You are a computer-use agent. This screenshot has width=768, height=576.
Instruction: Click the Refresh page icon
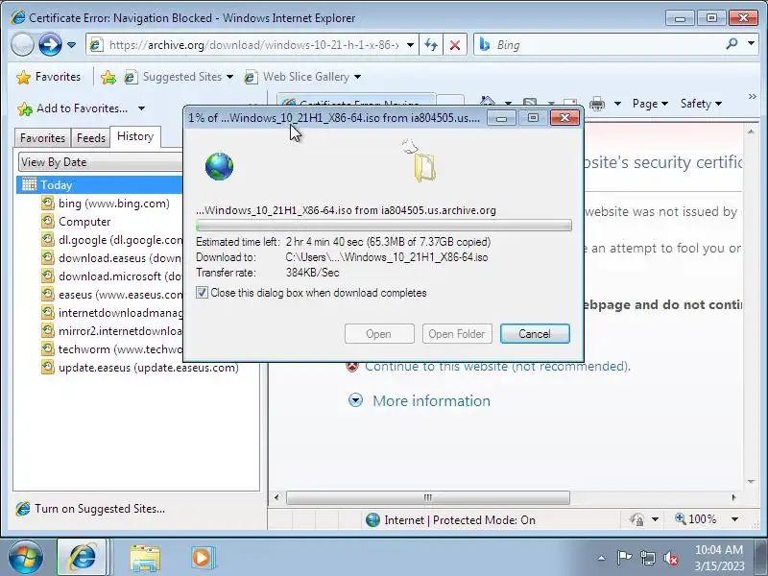pyautogui.click(x=431, y=45)
